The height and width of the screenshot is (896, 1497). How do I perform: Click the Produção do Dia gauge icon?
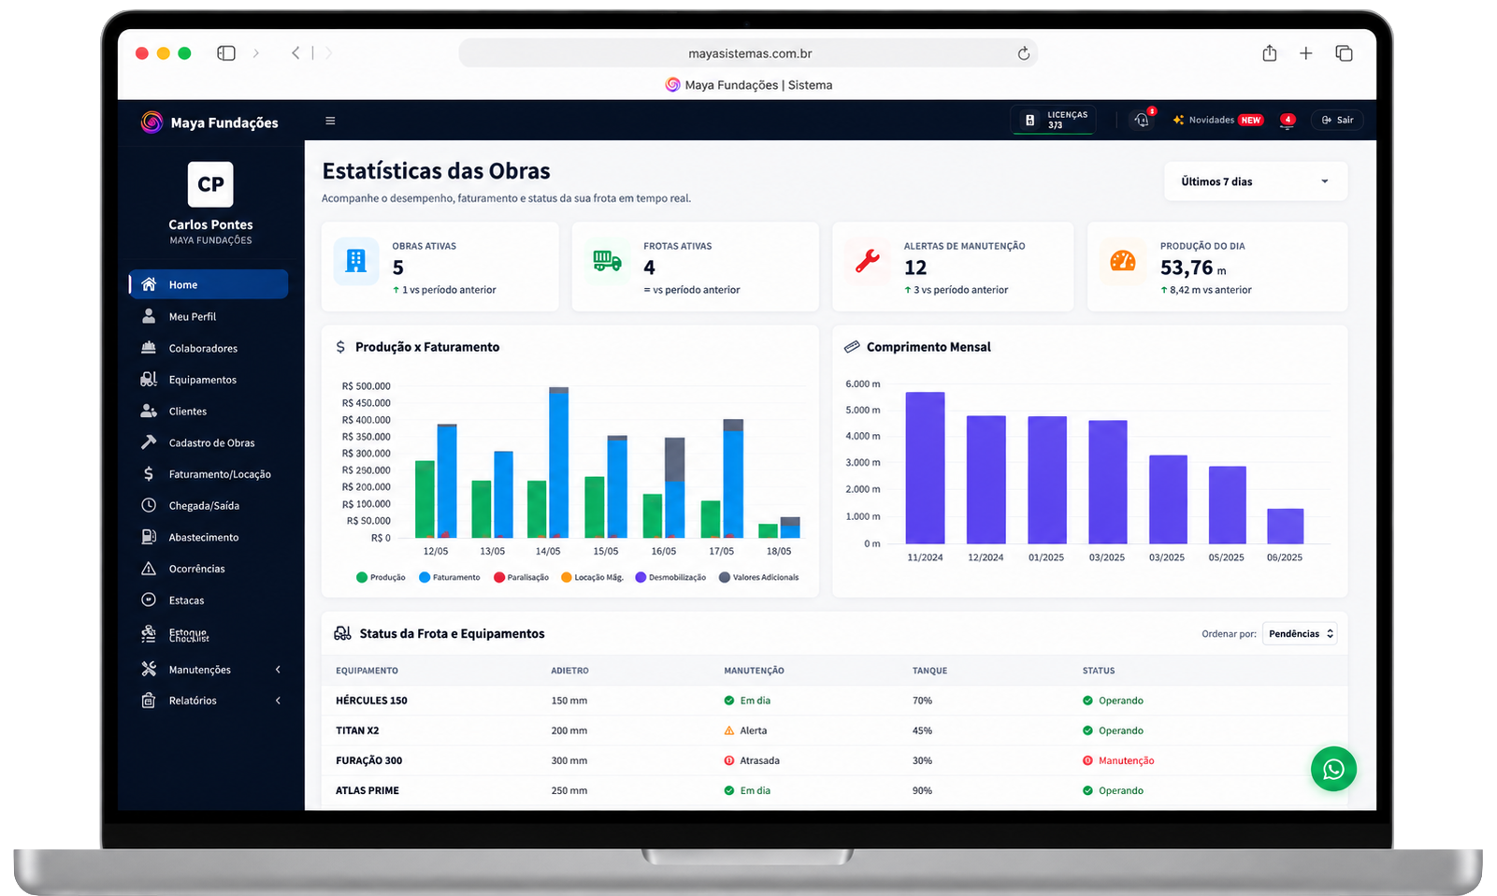[1123, 261]
